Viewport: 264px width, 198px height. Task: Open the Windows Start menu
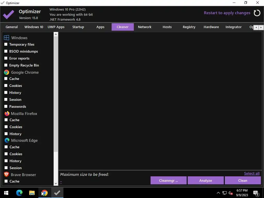[x=6, y=193]
